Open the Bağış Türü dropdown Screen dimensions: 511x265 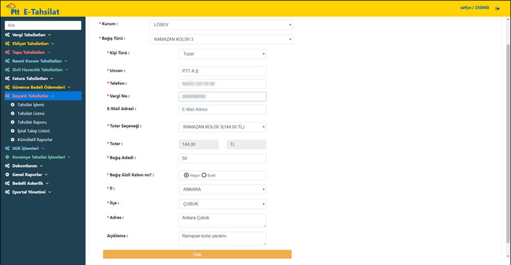point(221,39)
